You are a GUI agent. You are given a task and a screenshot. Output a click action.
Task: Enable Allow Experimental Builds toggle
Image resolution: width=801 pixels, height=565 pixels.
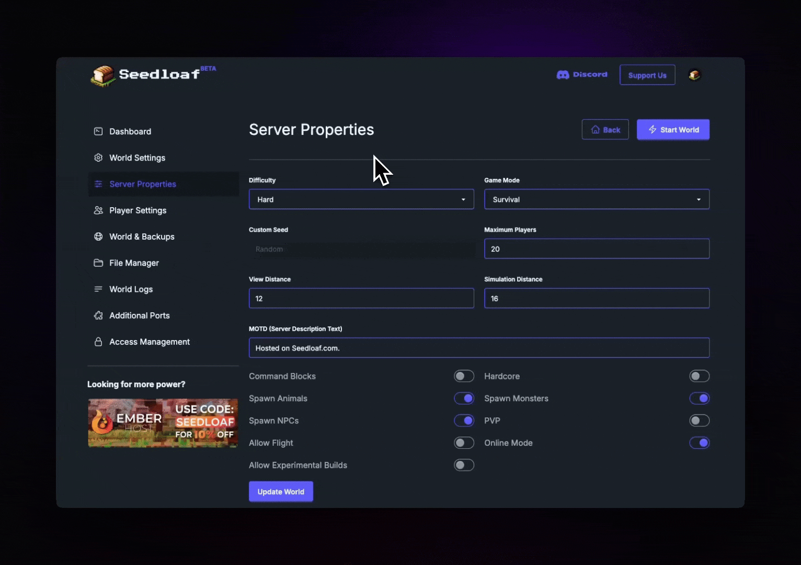[464, 465]
